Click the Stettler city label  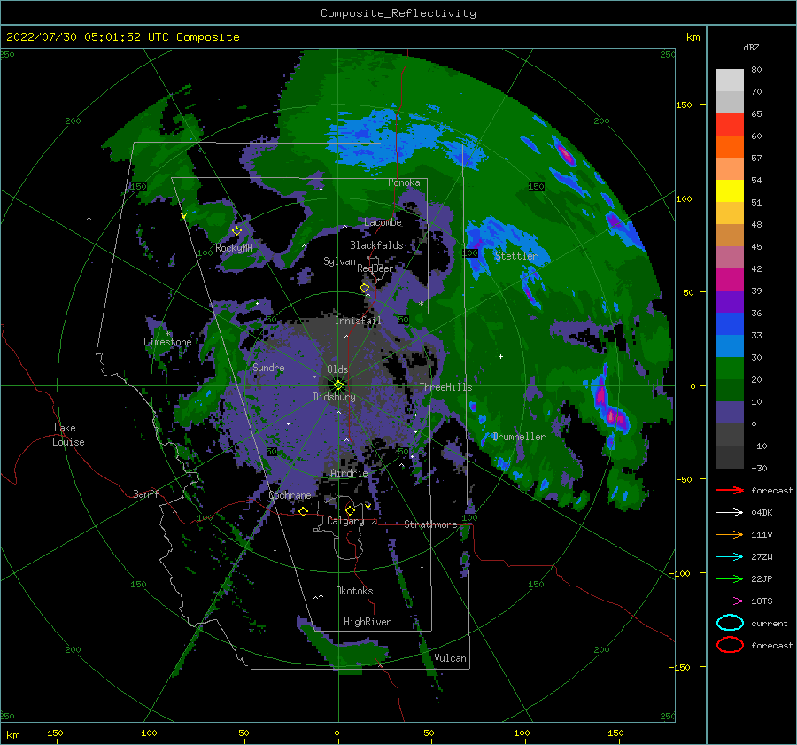[516, 256]
